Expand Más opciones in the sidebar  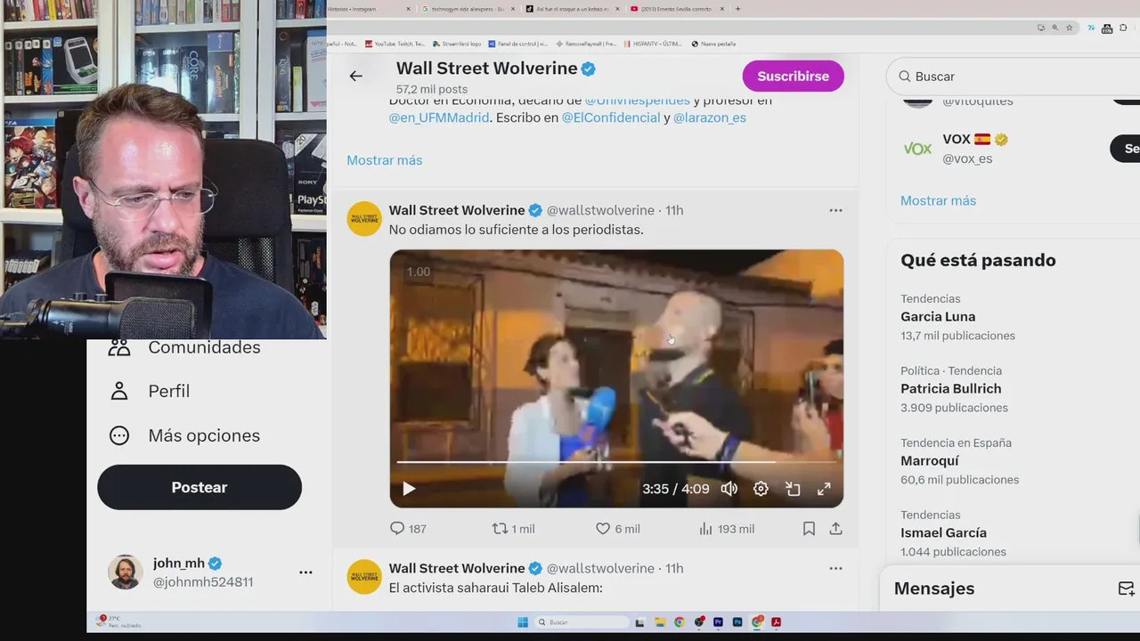[x=184, y=435]
